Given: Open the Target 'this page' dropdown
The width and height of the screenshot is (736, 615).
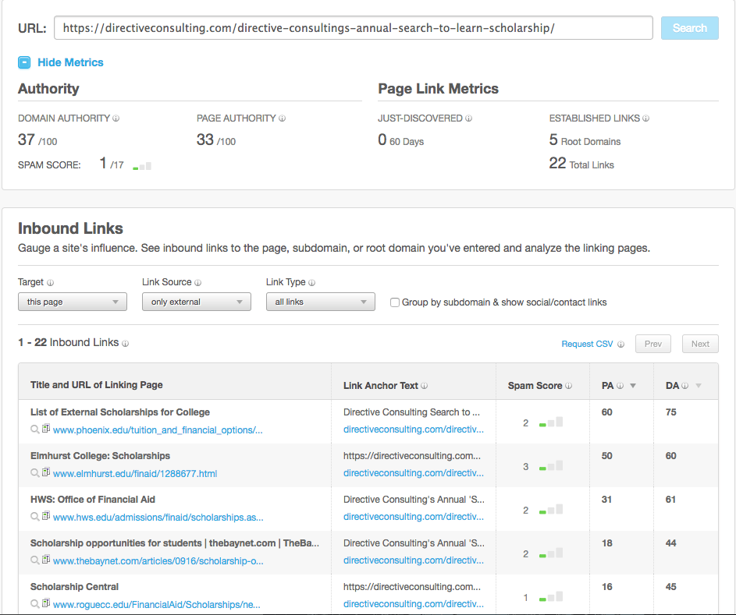Looking at the screenshot, I should coord(73,302).
